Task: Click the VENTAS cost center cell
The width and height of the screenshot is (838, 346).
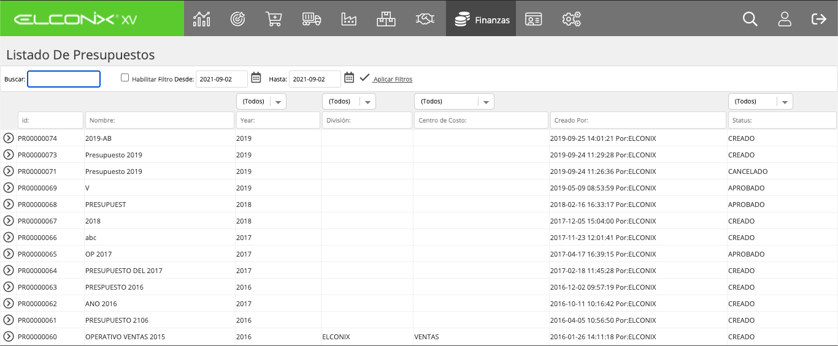Action: (426, 337)
